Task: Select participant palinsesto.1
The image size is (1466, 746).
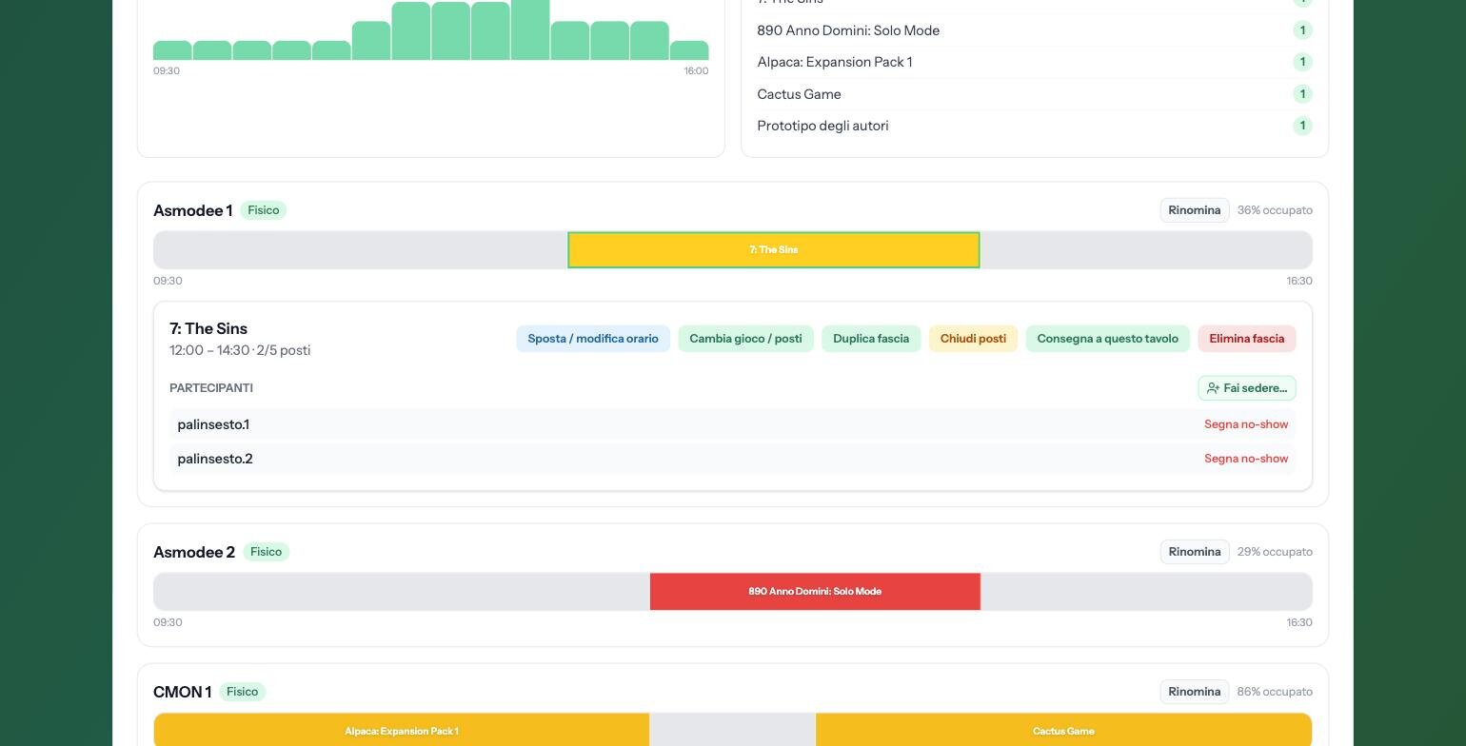Action: pyautogui.click(x=213, y=424)
